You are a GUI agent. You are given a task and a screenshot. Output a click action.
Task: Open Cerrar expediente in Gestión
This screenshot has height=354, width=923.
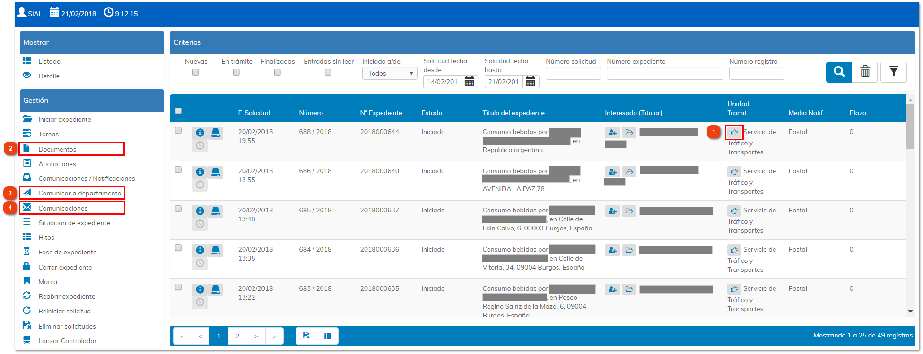coord(65,267)
